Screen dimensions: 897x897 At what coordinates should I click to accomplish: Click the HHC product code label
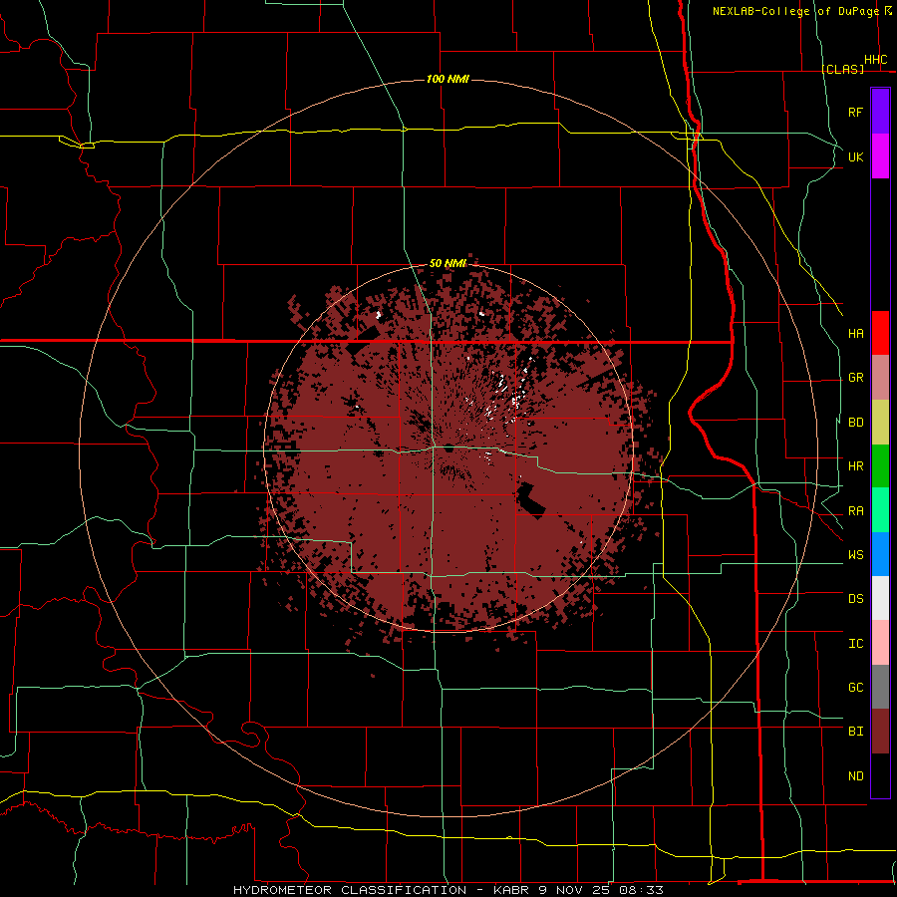click(x=875, y=60)
